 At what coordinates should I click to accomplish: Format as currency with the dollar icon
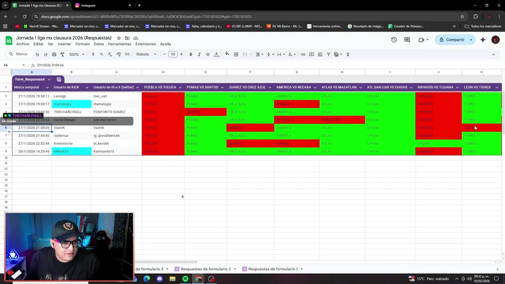(93, 54)
